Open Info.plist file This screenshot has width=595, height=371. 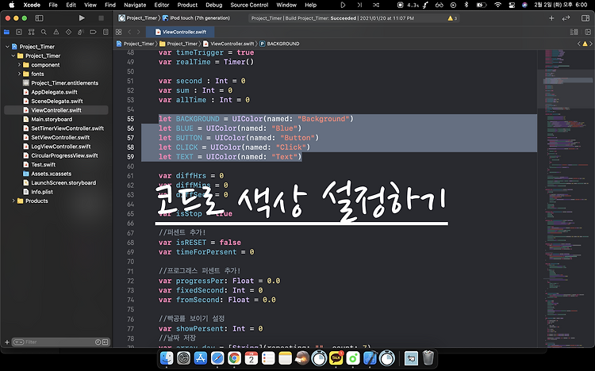click(x=38, y=192)
